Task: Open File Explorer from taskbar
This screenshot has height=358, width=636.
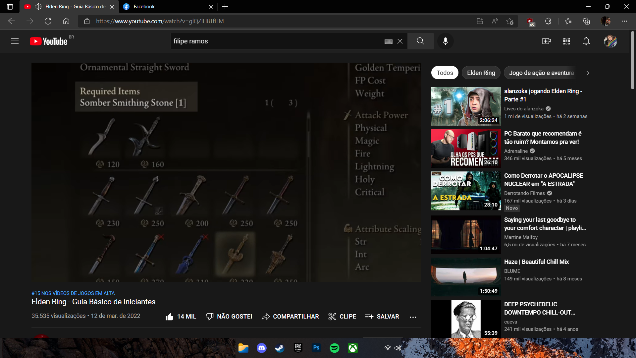Action: (x=243, y=348)
